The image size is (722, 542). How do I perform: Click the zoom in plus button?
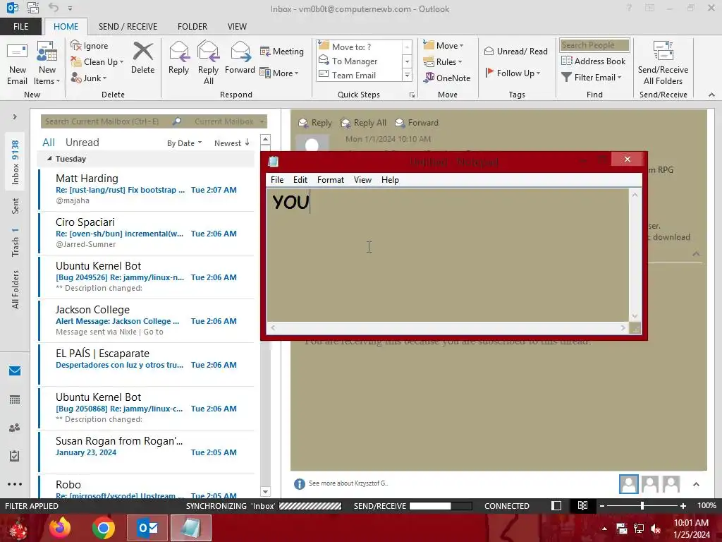(683, 506)
